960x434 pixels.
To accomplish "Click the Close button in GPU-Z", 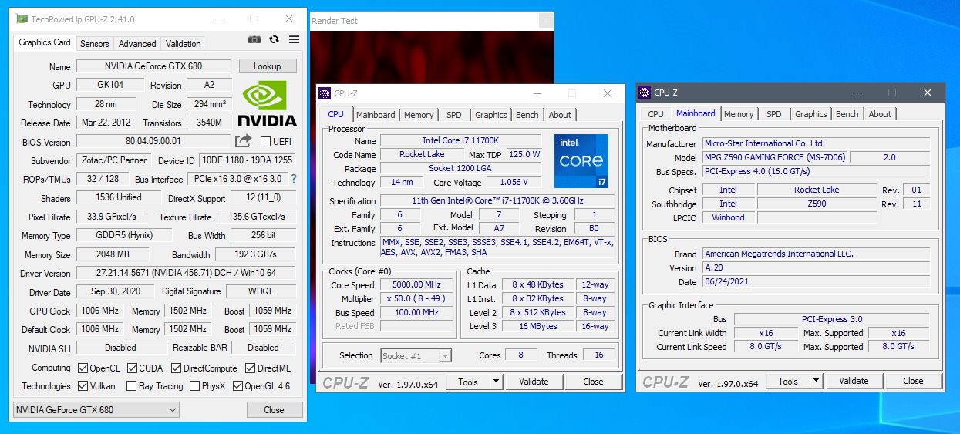I will 274,410.
